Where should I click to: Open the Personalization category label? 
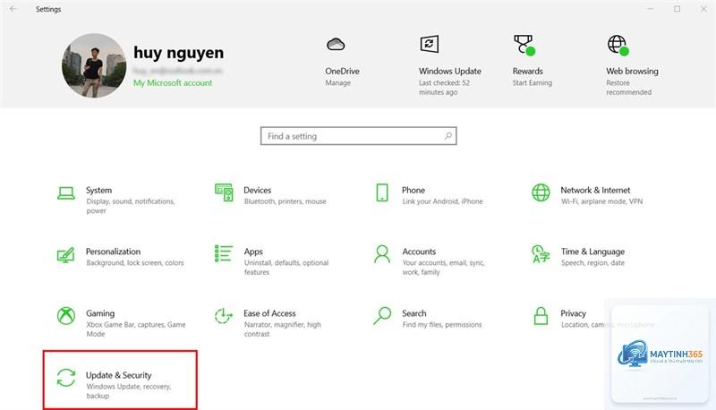tap(114, 252)
